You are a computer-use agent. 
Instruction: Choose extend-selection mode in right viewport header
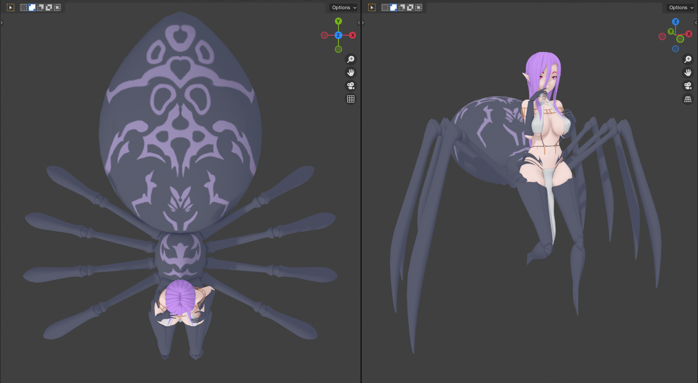pyautogui.click(x=393, y=7)
